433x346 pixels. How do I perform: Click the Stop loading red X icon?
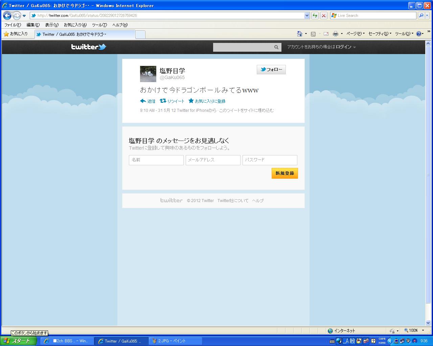[324, 16]
